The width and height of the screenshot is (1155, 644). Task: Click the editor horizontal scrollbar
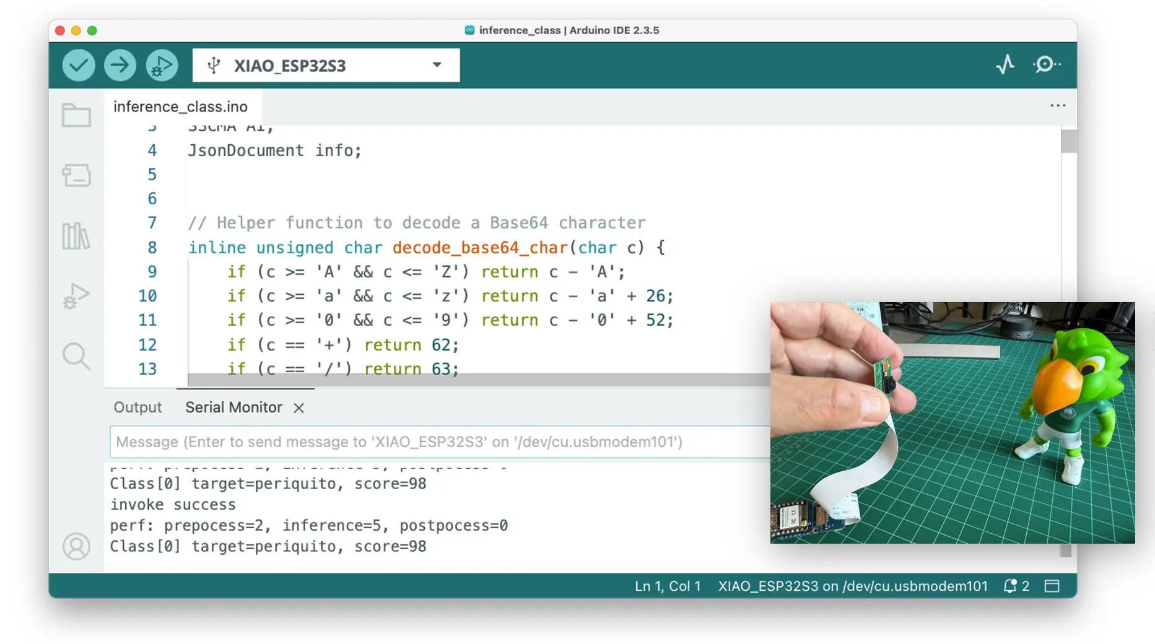pyautogui.click(x=477, y=380)
